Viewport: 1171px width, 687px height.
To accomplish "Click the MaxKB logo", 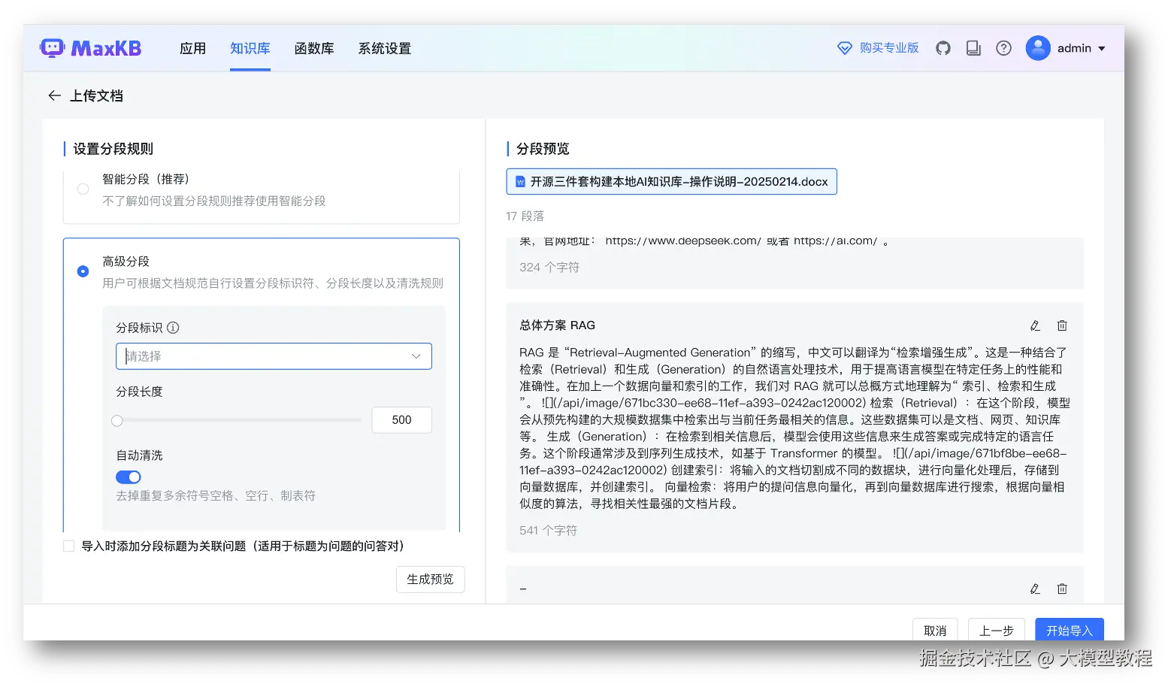I will click(90, 48).
